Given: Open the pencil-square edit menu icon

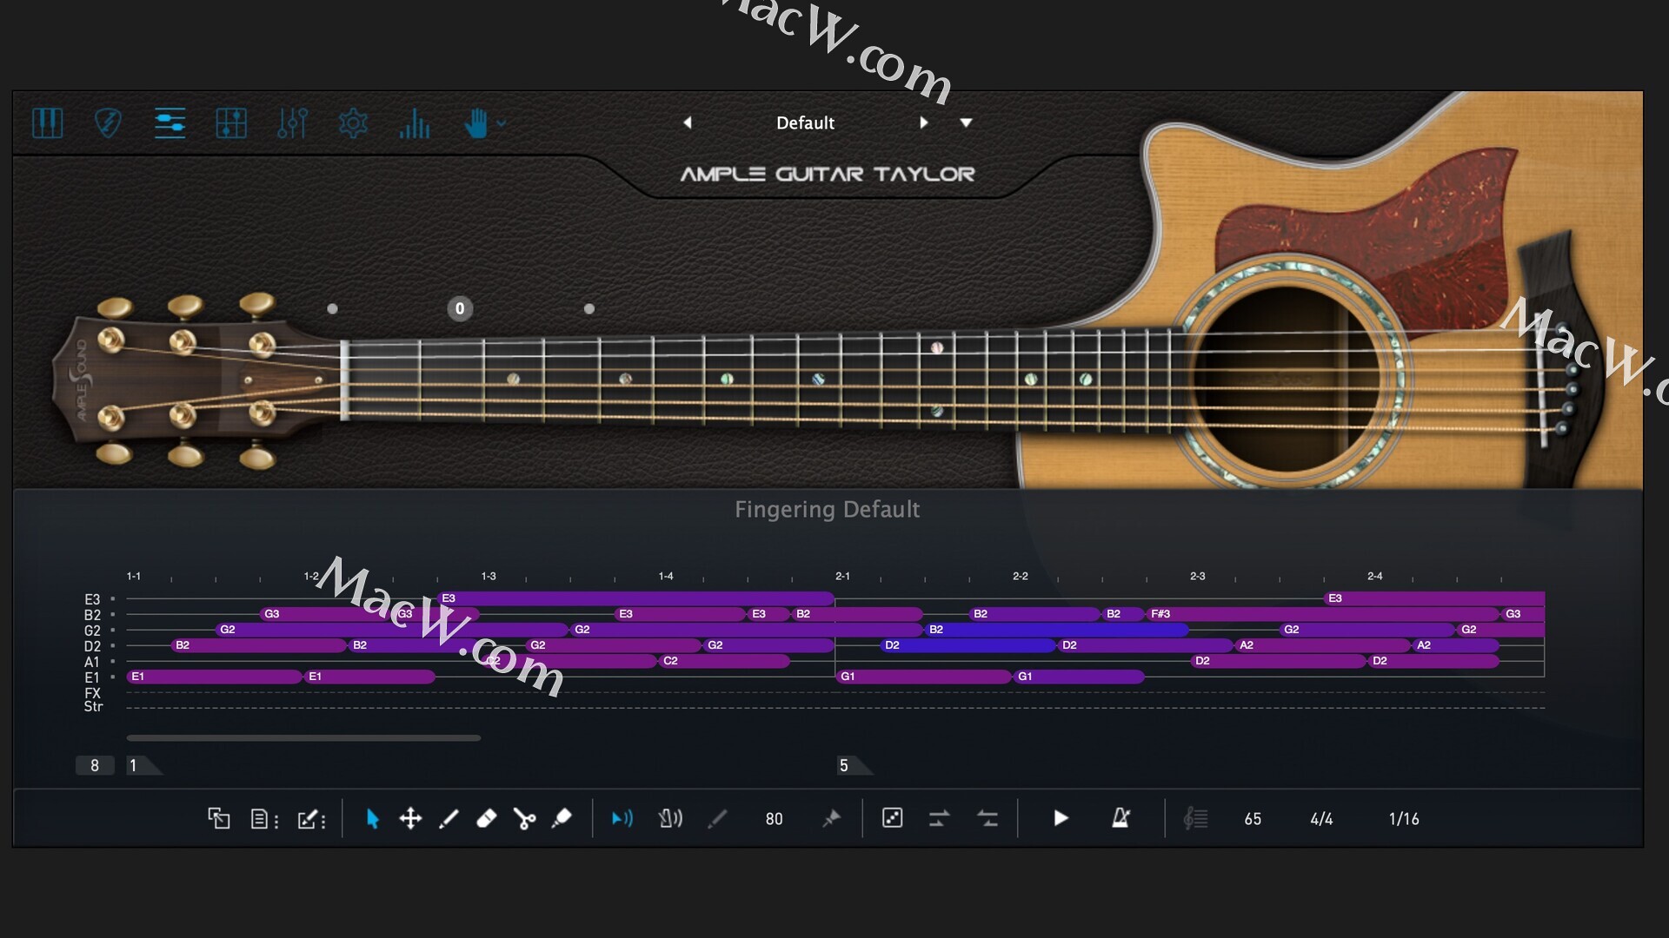Looking at the screenshot, I should click(311, 819).
